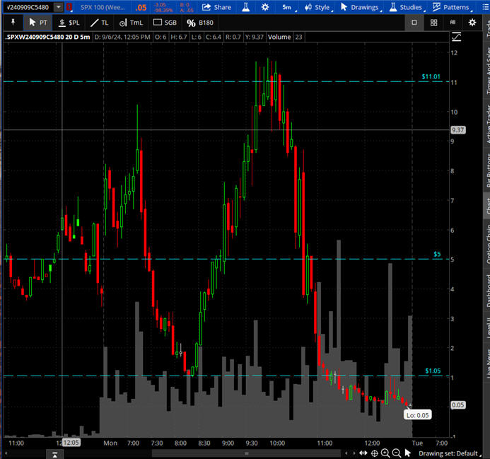Click the pointer cursor icon at bottom
The image size is (490, 459).
click(407, 453)
